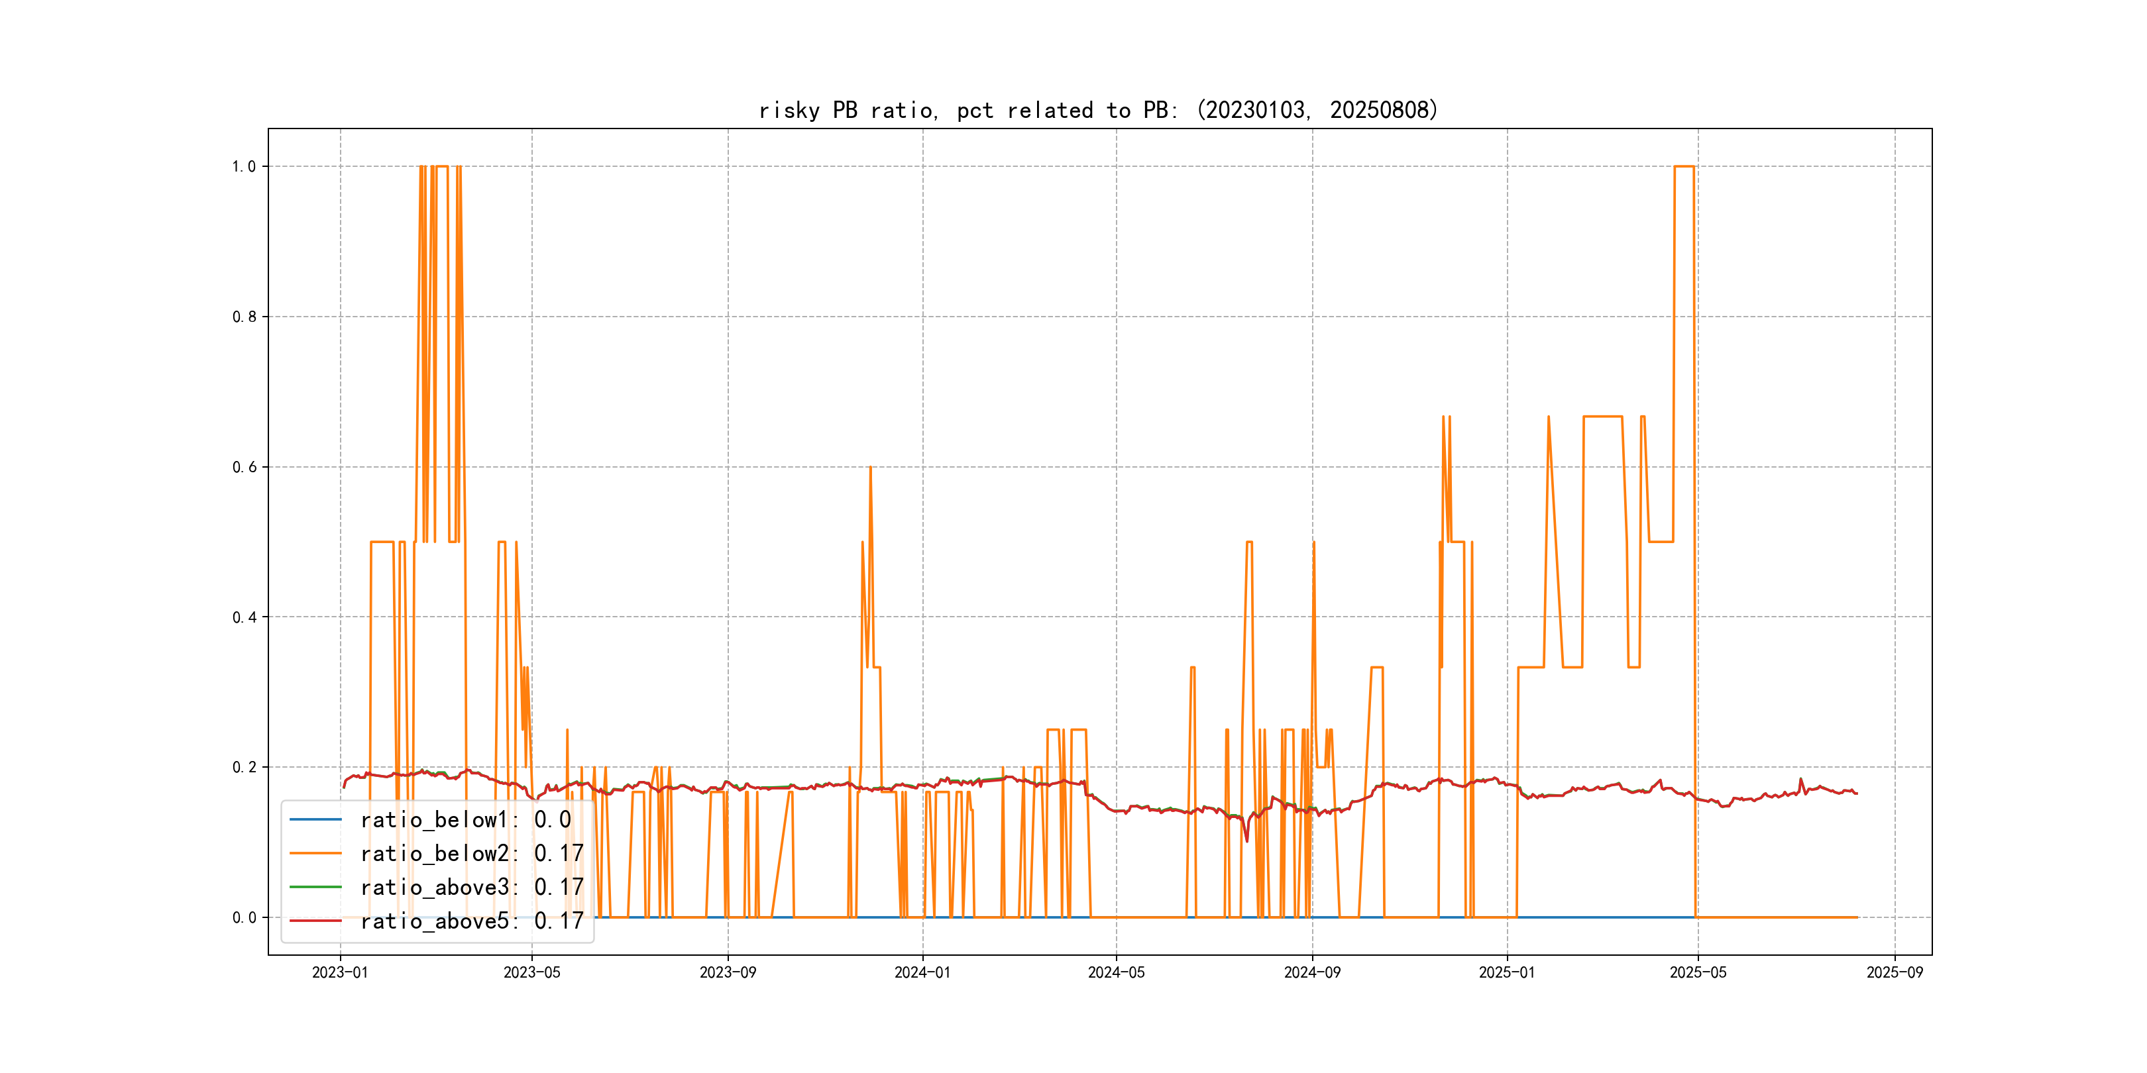Click the 2025-01 x-axis tick label
The height and width of the screenshot is (1073, 2147).
point(1506,972)
